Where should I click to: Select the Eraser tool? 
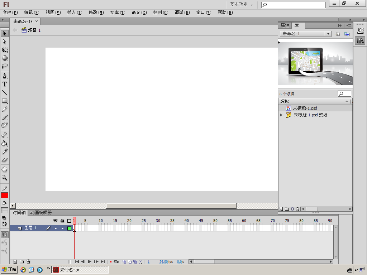4,160
